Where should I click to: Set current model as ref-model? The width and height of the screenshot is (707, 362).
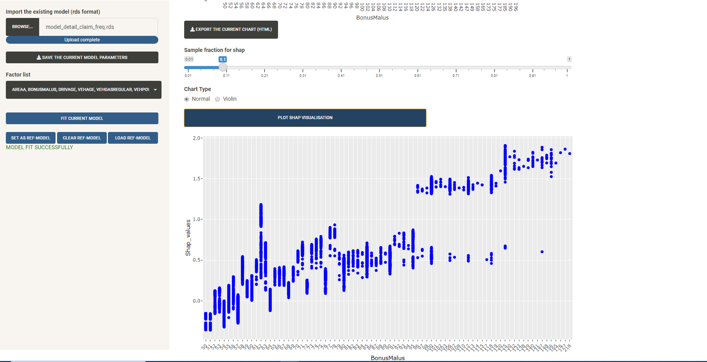tap(30, 138)
